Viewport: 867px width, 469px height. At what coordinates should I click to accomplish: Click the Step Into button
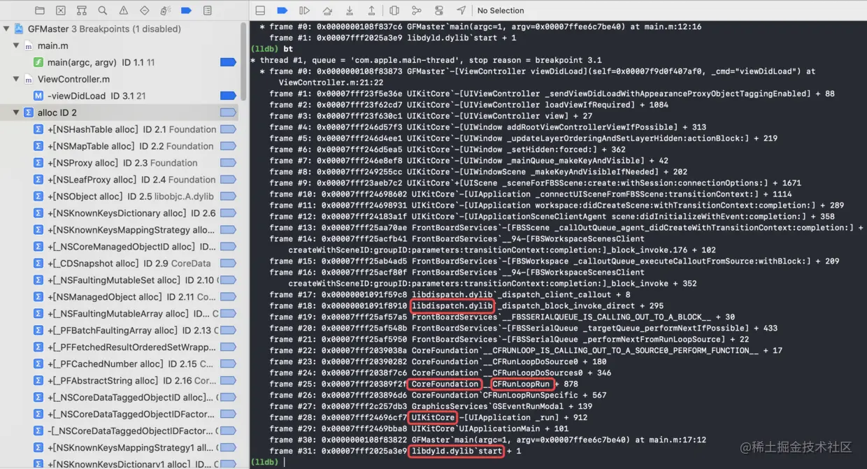coord(350,10)
